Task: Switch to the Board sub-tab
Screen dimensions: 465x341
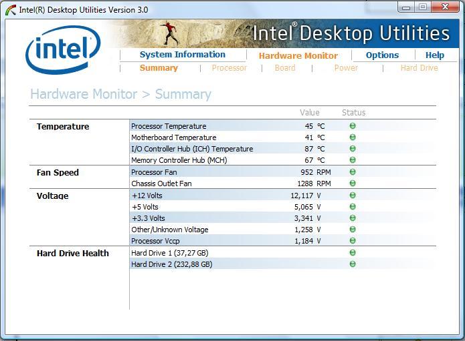Action: [285, 68]
